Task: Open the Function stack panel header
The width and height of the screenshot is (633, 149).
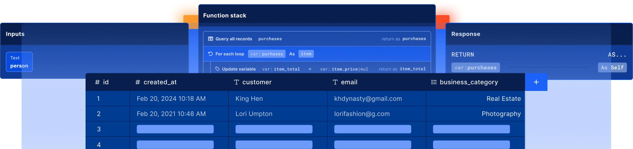Action: pos(225,15)
